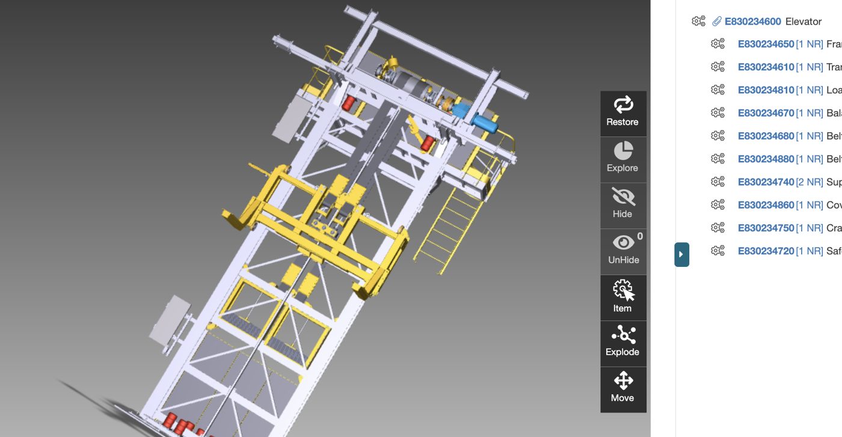Select part E830234670 in the tree
Viewport: 842px width, 437px height.
pos(766,113)
